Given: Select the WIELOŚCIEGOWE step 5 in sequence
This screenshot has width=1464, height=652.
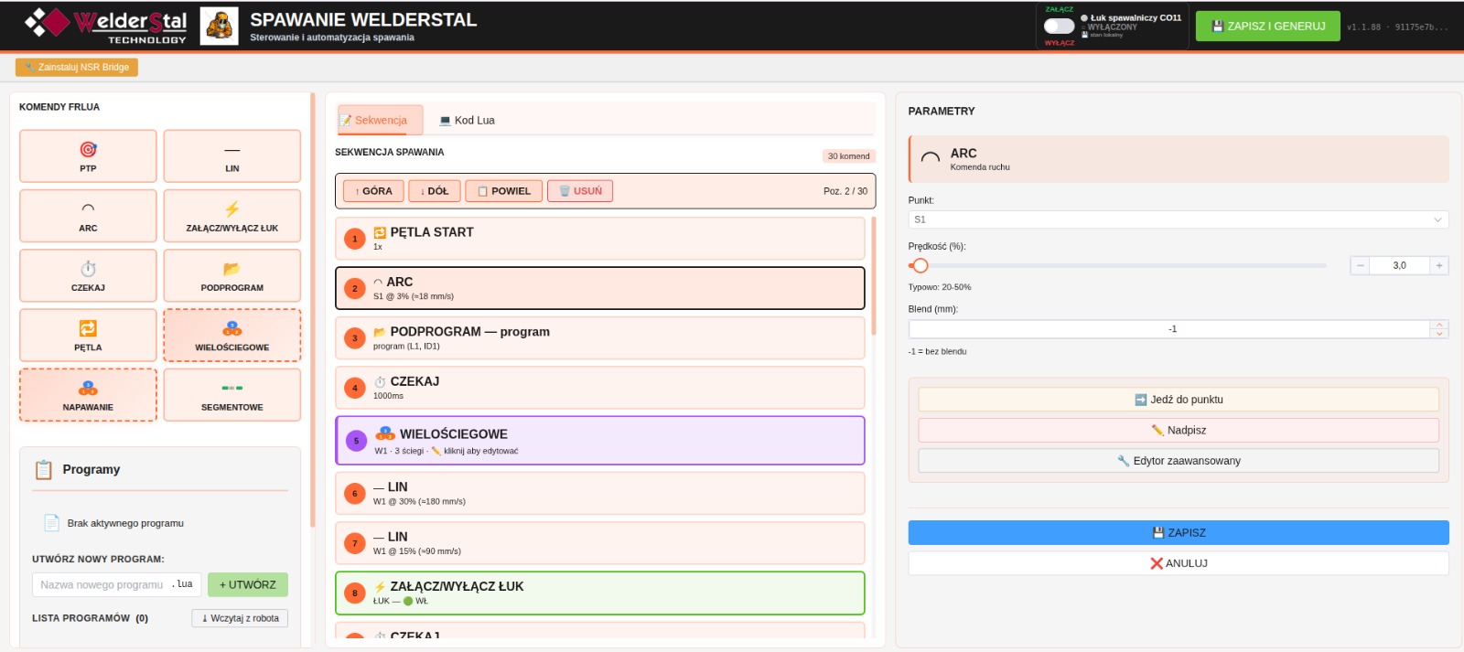Looking at the screenshot, I should coord(599,441).
